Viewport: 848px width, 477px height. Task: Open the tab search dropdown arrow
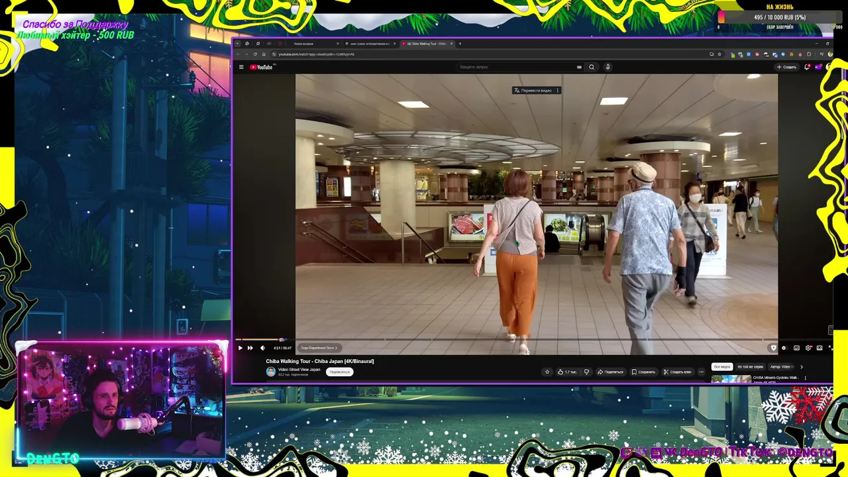(x=237, y=44)
